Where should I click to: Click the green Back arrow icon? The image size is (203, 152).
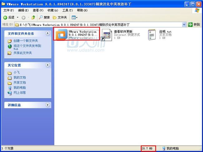(x=5, y=17)
